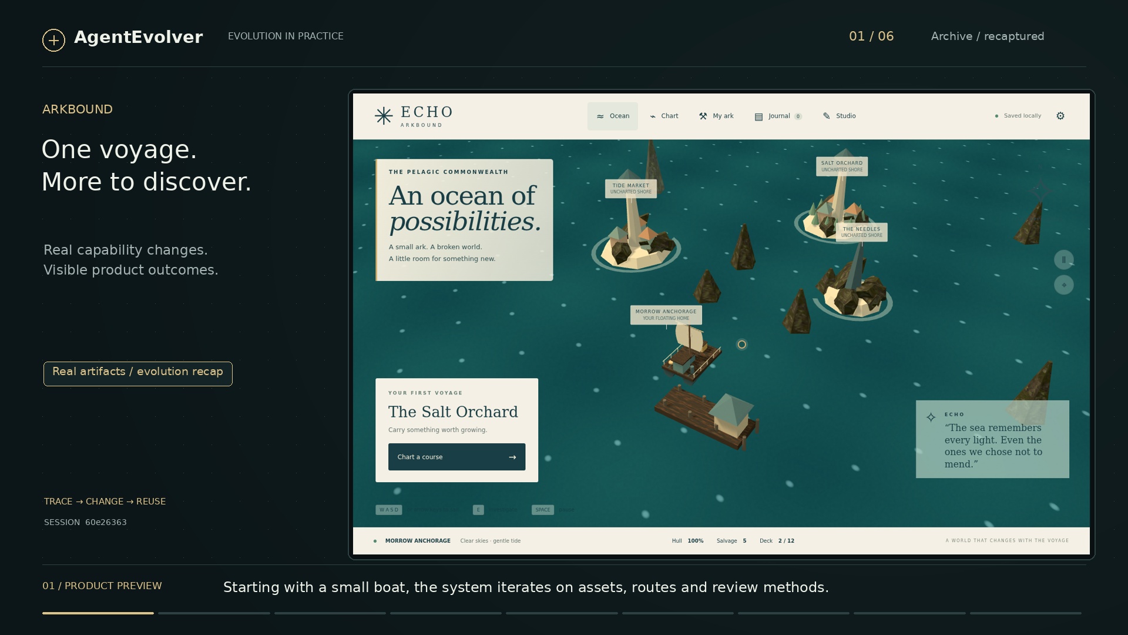
Task: Click the SPACE pause key hint
Action: point(543,510)
